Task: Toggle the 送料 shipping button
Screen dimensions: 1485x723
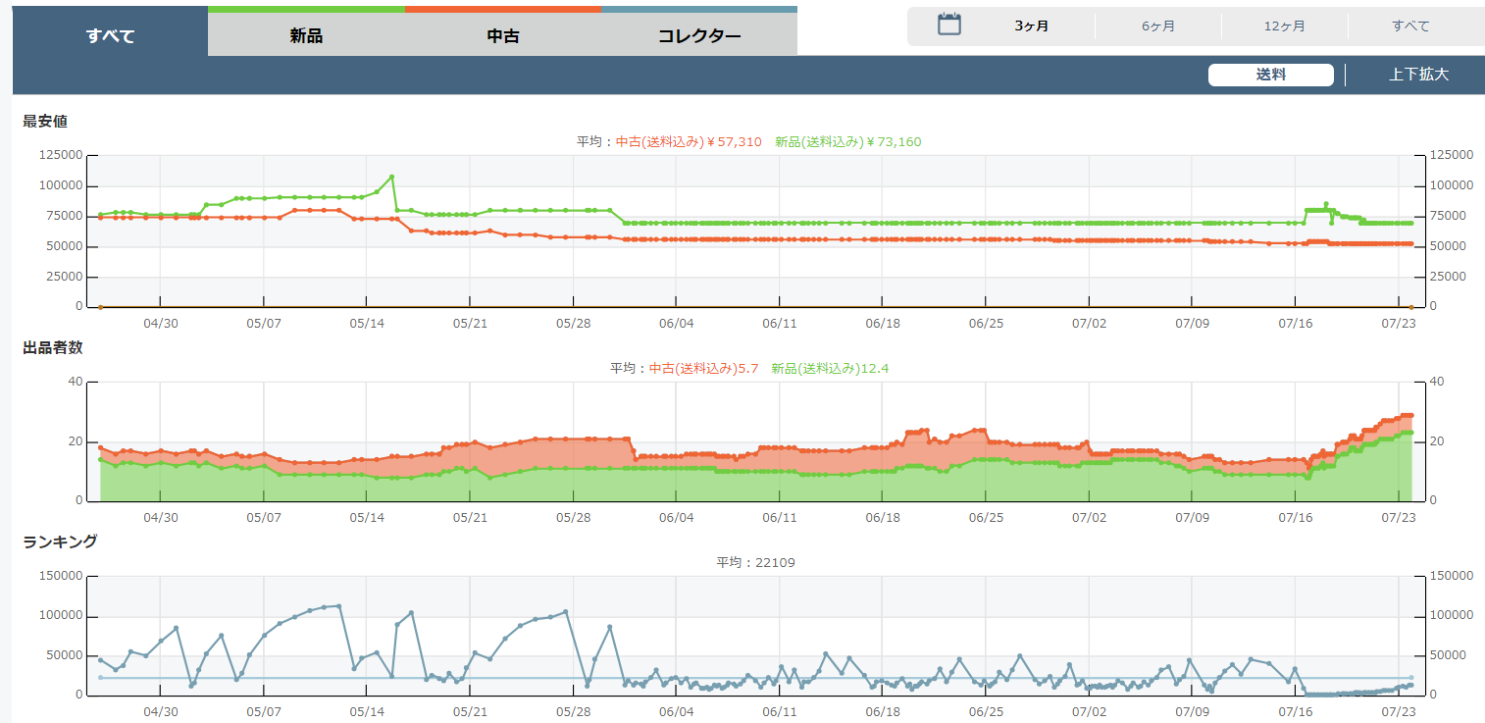Action: coord(1270,75)
